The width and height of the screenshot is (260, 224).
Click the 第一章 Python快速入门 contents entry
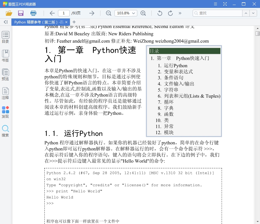click(x=183, y=58)
